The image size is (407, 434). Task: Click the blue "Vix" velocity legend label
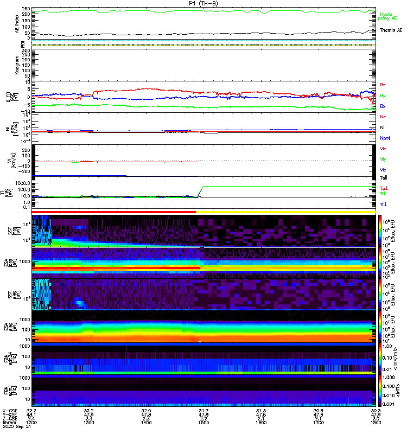click(383, 170)
